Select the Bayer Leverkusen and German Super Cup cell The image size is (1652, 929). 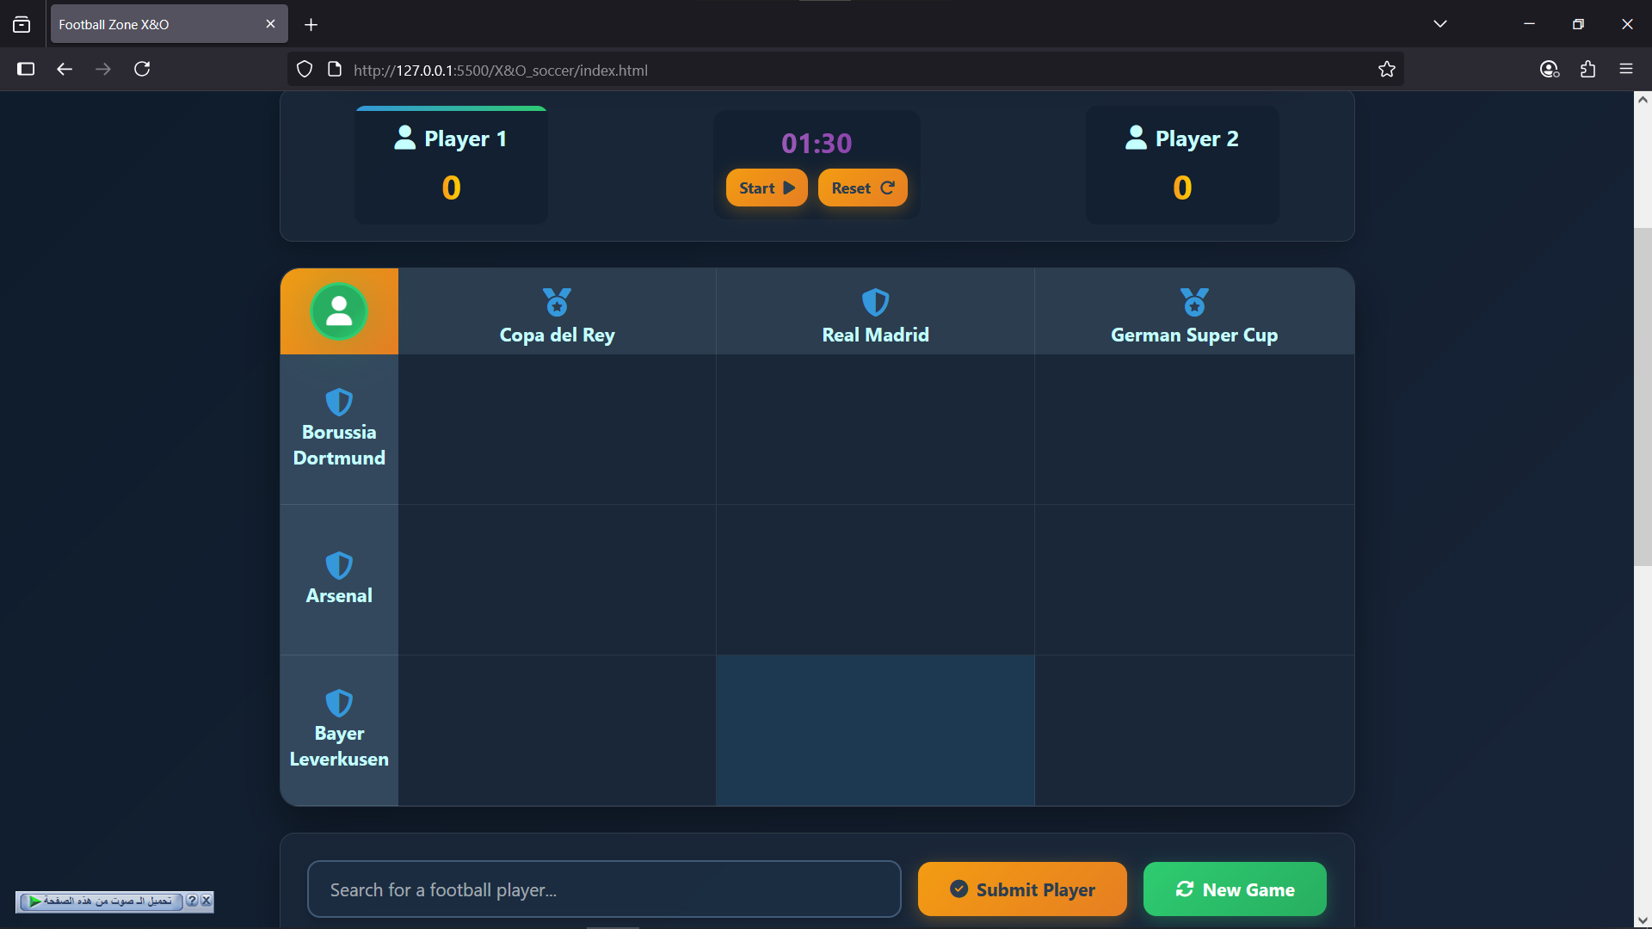point(1194,730)
